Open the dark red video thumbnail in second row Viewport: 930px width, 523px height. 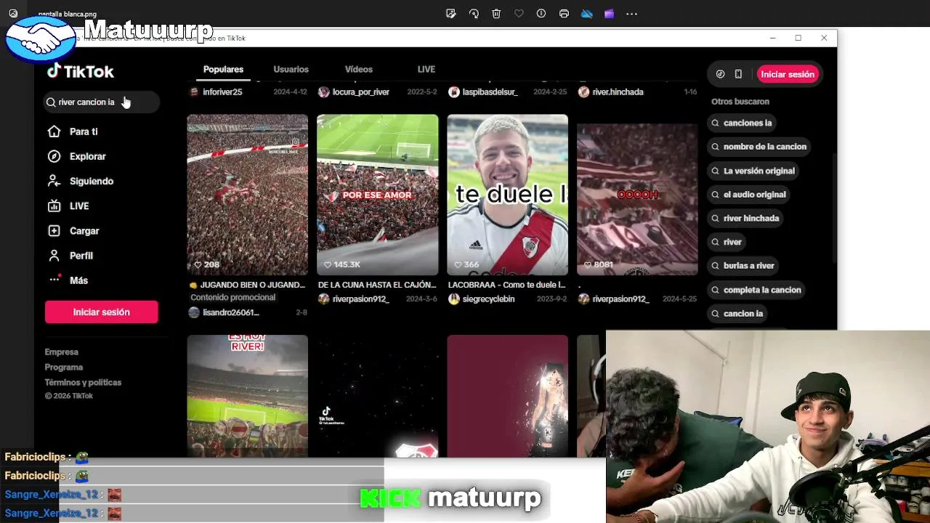[x=507, y=396]
